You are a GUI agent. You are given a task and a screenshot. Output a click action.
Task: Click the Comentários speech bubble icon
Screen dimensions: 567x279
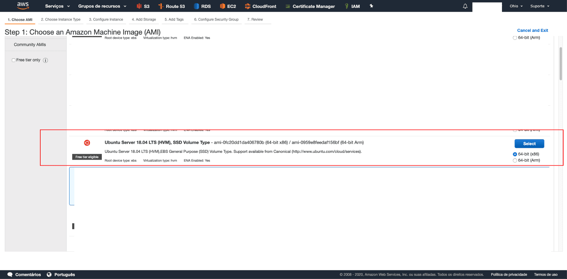click(10, 274)
